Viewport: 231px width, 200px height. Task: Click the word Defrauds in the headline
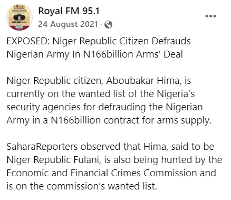(x=171, y=41)
